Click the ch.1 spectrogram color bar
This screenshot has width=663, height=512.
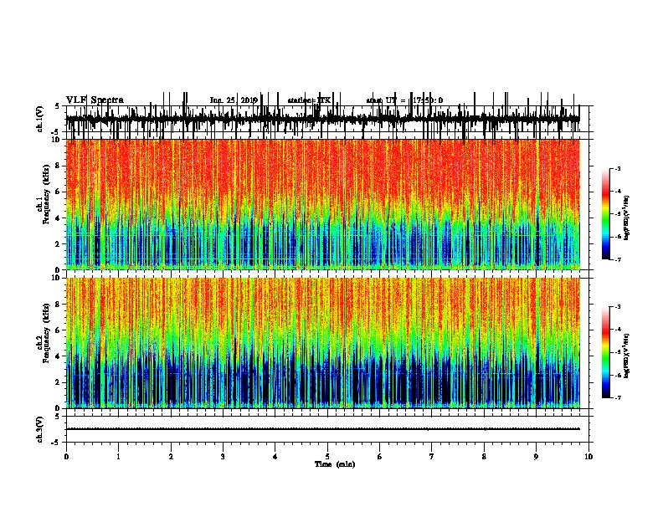tap(605, 214)
